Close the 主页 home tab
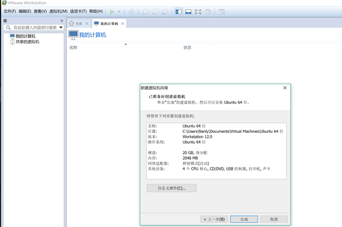The width and height of the screenshot is (342, 227). coord(87,23)
